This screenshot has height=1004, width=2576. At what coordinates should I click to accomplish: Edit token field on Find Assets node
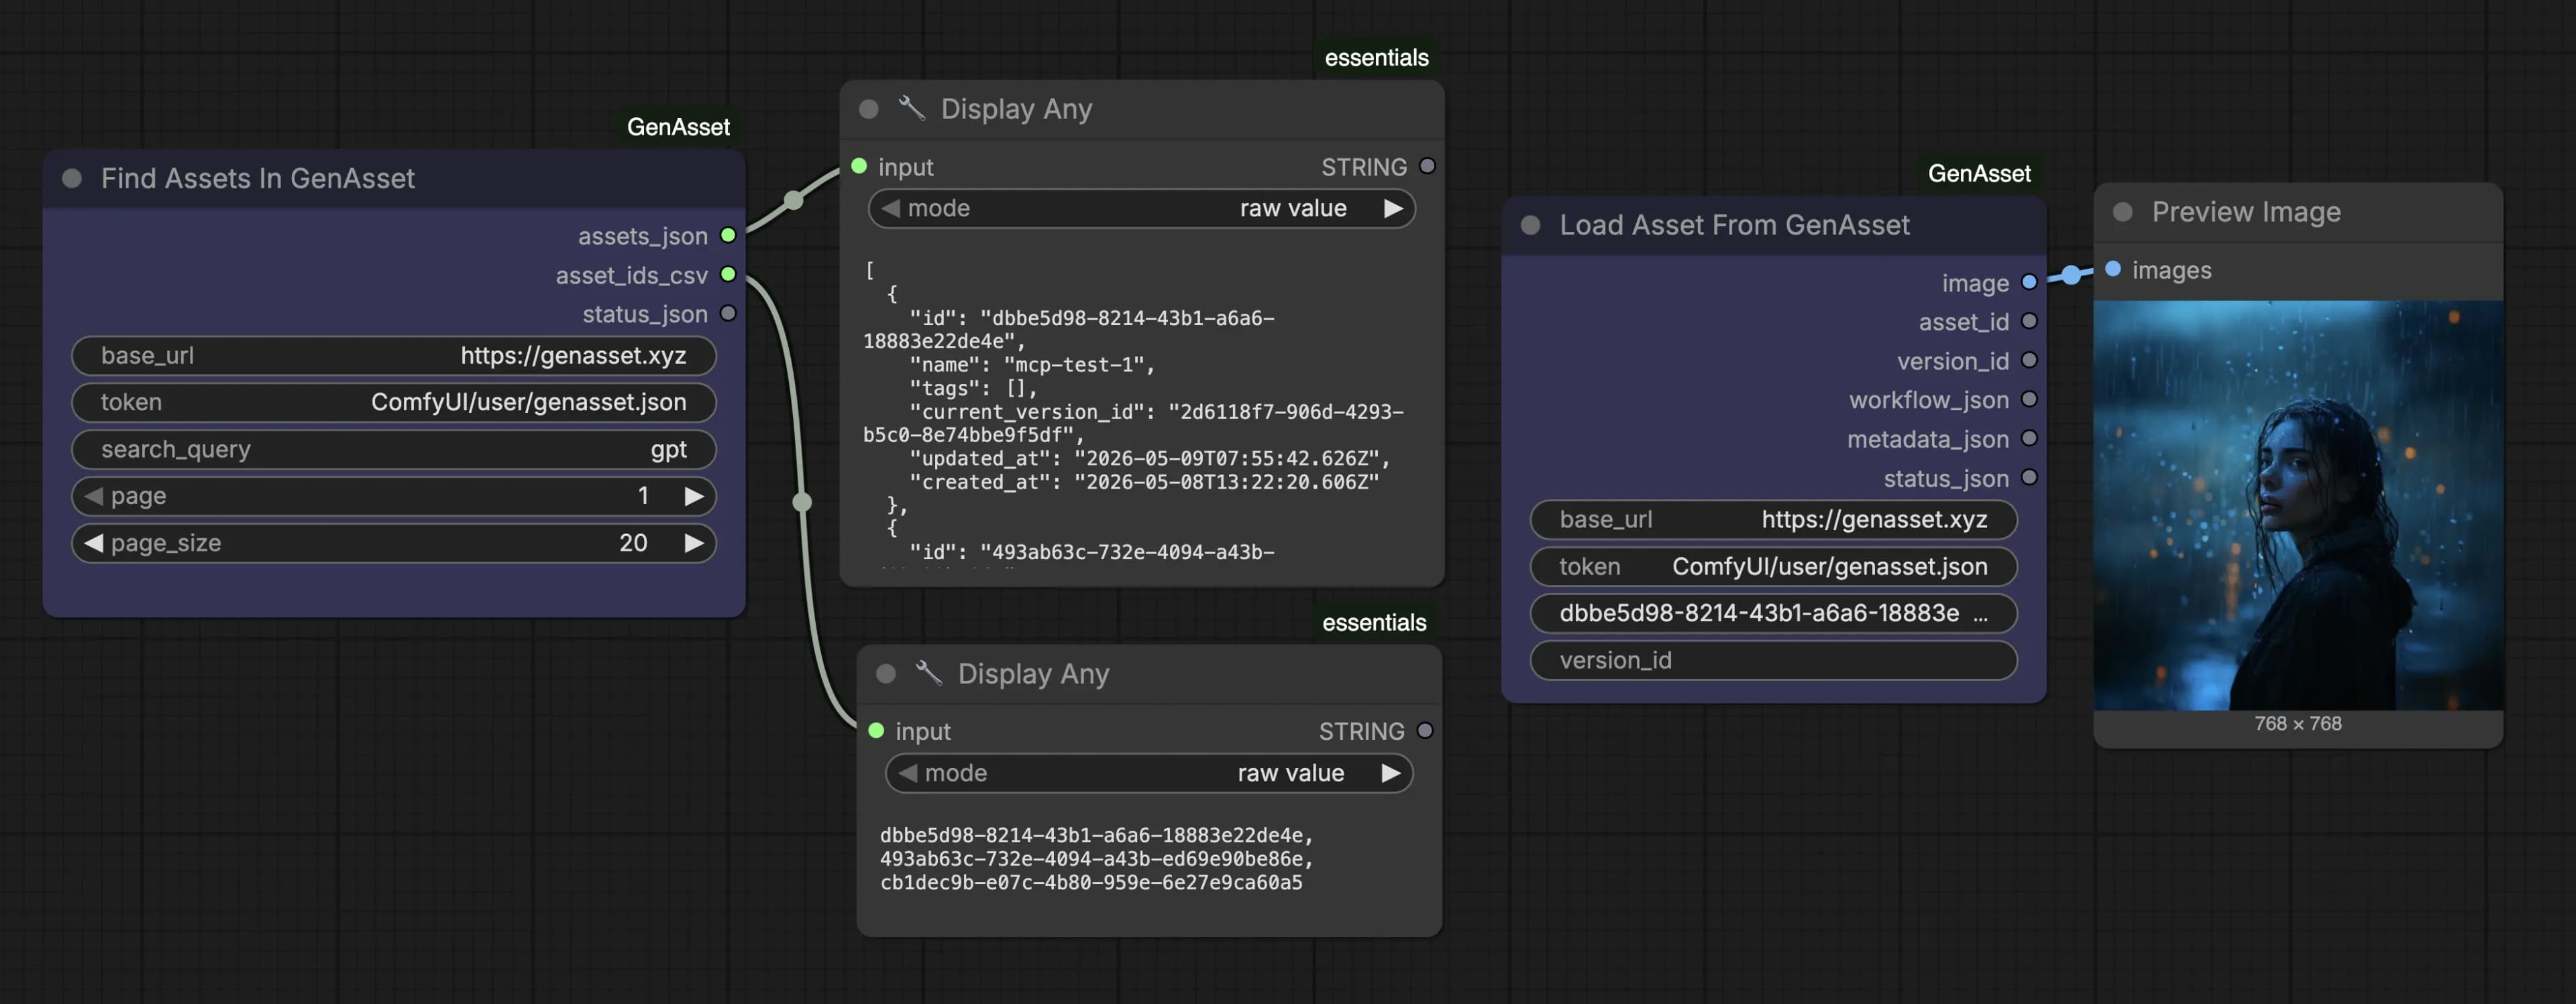coord(393,403)
